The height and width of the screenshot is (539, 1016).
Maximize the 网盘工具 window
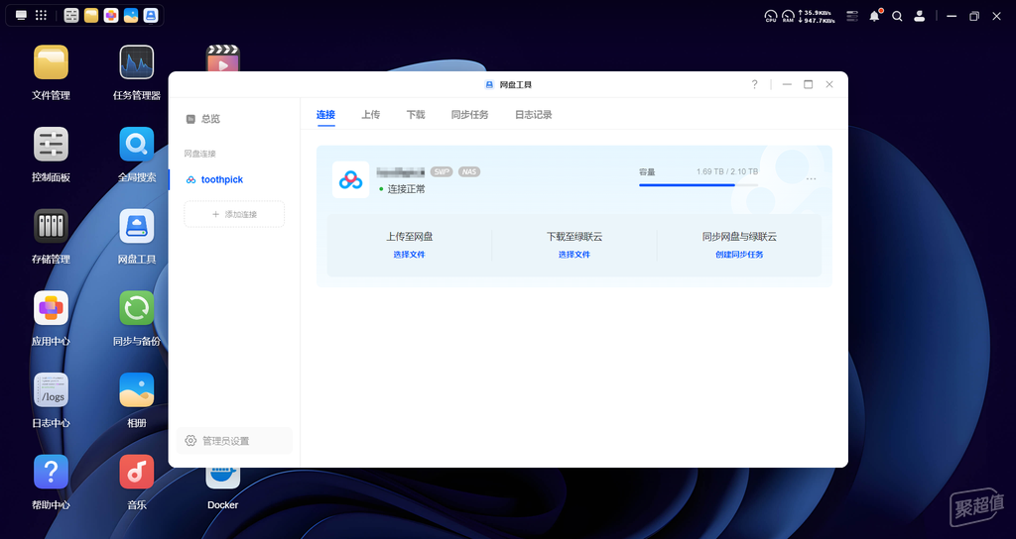[x=808, y=84]
